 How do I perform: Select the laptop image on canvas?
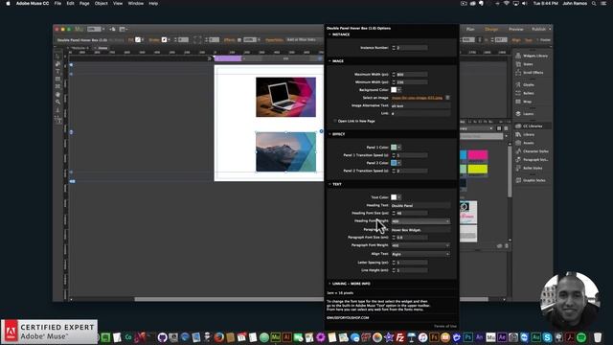point(285,97)
